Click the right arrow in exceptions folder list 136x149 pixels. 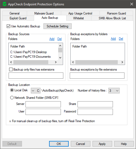click(x=122, y=62)
